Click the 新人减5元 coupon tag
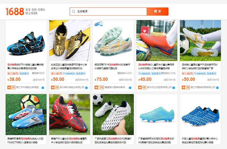 point(13,74)
